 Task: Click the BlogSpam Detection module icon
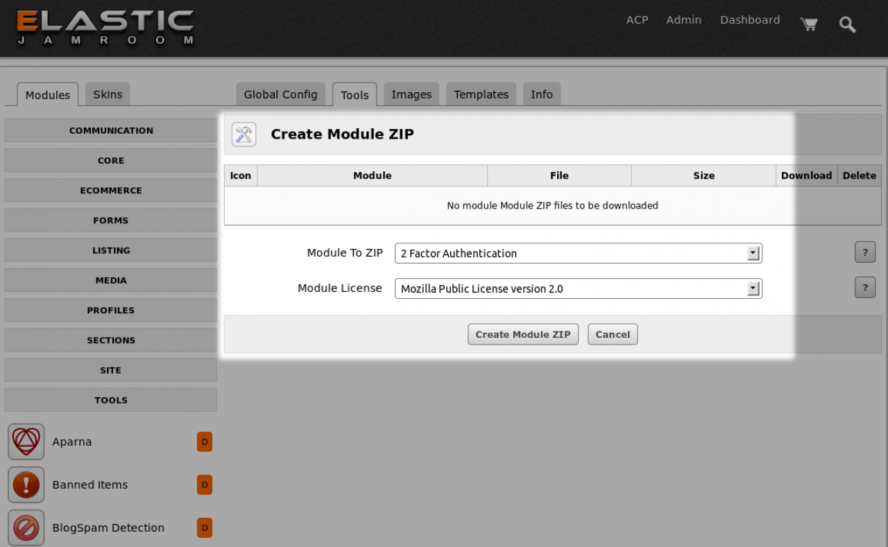pos(26,528)
